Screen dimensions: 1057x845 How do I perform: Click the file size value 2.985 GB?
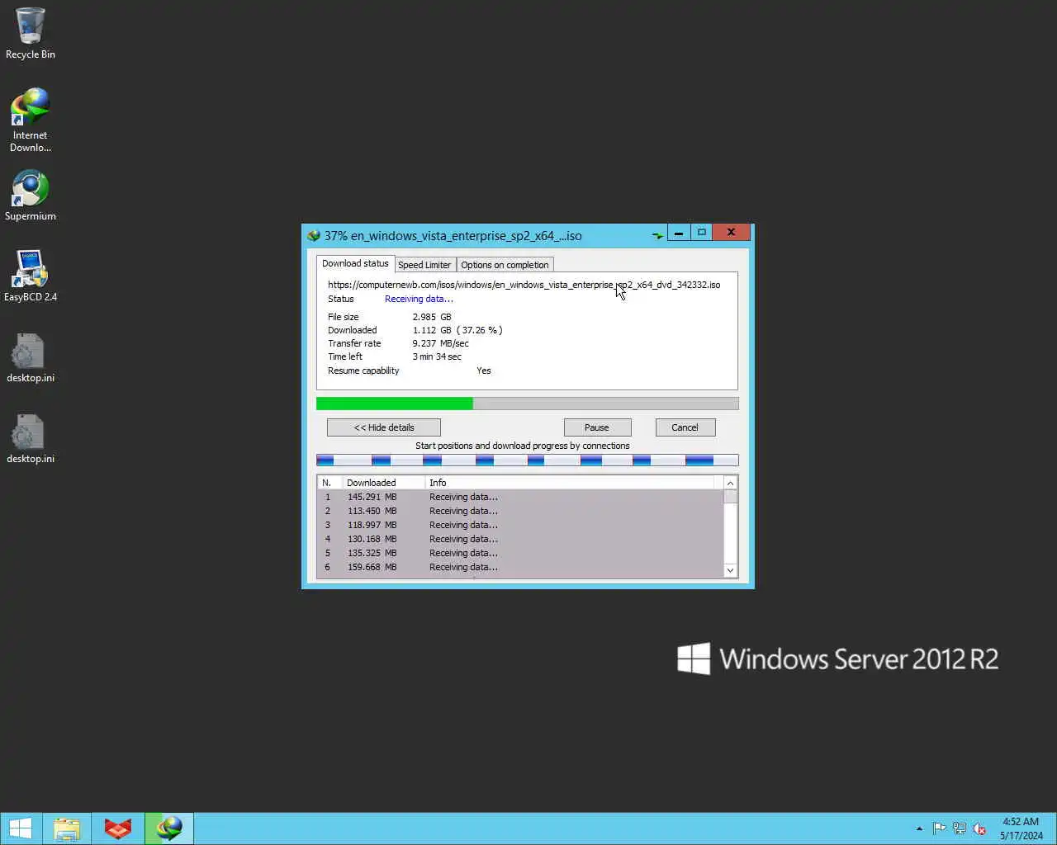tap(432, 317)
